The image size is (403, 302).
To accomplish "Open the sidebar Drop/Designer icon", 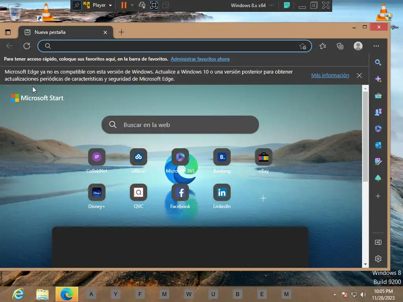I will coord(378,162).
